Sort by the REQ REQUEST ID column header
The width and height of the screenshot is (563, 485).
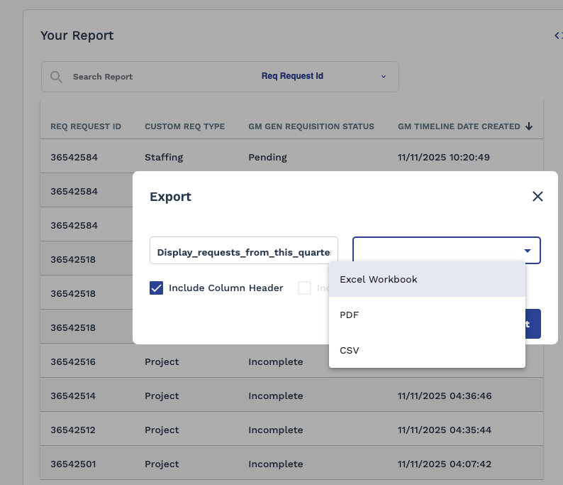click(86, 126)
